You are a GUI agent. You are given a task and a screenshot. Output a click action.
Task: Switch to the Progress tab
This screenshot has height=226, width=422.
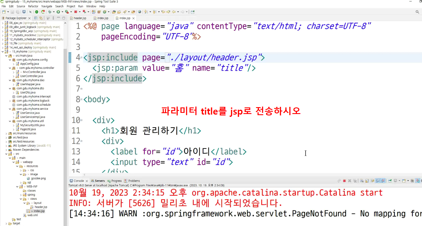(114, 181)
